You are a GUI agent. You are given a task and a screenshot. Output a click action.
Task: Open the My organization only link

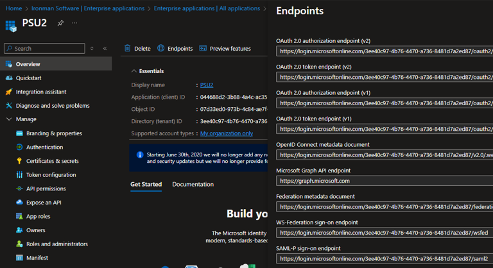point(226,133)
